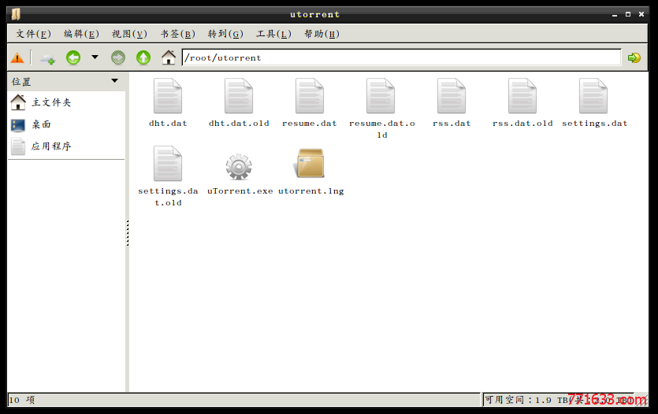Open a new tab with toolbar icon
658x414 pixels.
pos(47,59)
